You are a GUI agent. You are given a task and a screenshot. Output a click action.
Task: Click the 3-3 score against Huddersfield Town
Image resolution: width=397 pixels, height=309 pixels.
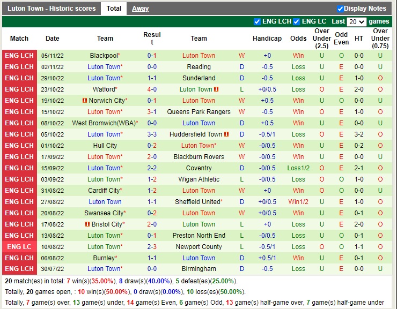(152, 134)
